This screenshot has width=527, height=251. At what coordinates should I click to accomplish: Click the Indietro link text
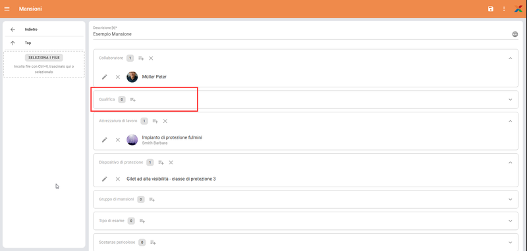coord(31,30)
